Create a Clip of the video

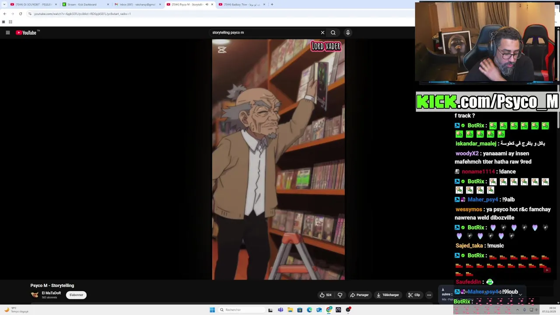tap(414, 295)
